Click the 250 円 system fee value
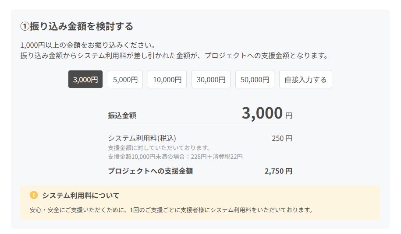This screenshot has height=234, width=401. coord(282,138)
